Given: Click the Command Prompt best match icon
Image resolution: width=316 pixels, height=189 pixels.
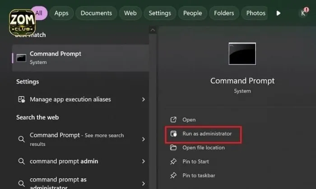Looking at the screenshot, I should [21, 58].
